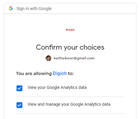
Task: Click the word choices in the heading
Action: (x=92, y=47)
